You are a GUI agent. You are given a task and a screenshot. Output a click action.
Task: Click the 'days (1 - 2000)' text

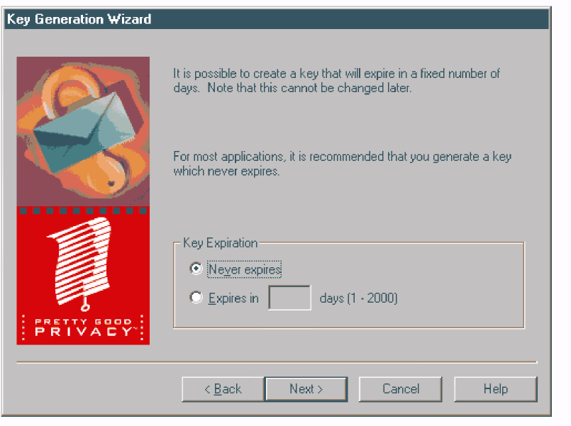[x=358, y=298]
